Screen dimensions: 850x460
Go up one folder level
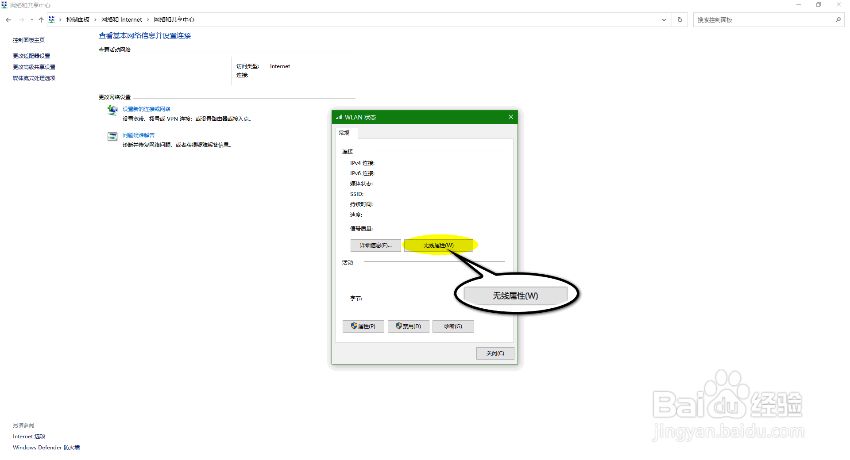point(41,20)
